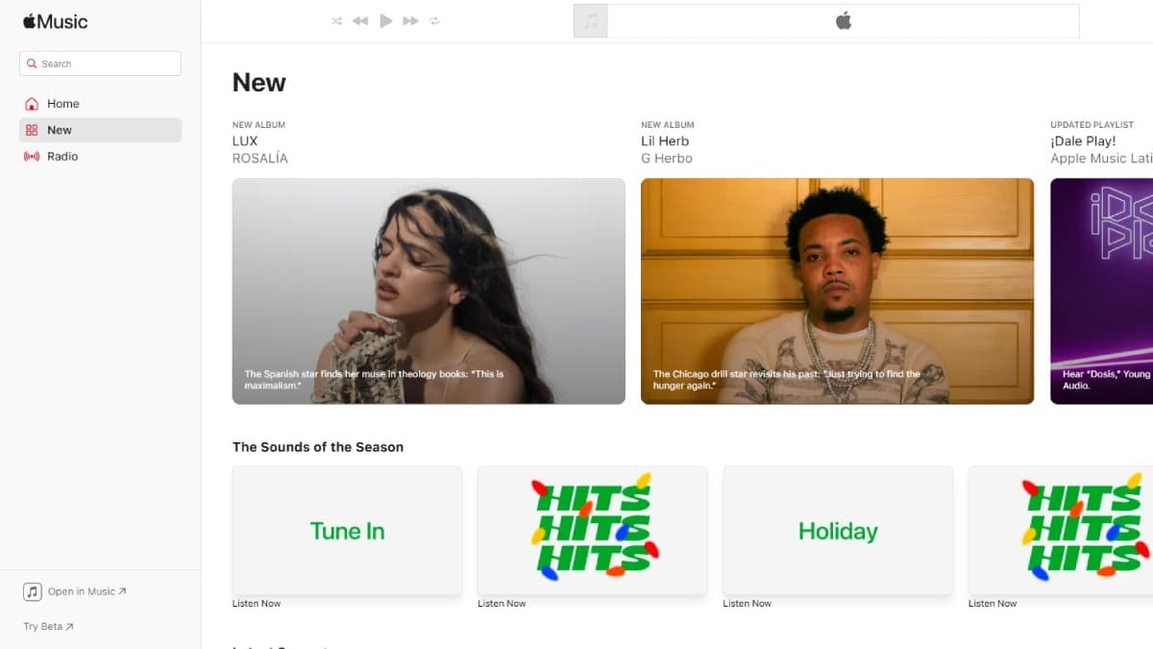Screen dimensions: 1153x649
Task: Start playback with the play button
Action: click(385, 20)
